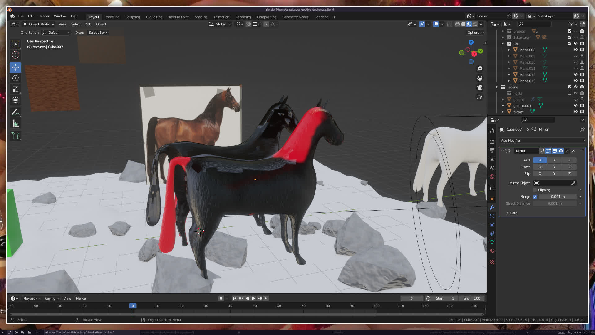Select the Rotate tool in the toolbar
The image size is (595, 335).
tap(15, 78)
